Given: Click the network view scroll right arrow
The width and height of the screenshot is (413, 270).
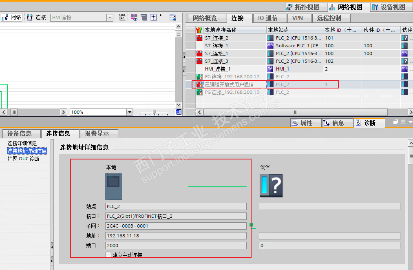Looking at the screenshot, I should click(63, 112).
